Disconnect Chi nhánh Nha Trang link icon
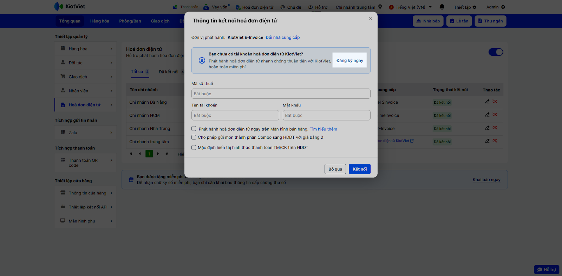 pos(495,128)
